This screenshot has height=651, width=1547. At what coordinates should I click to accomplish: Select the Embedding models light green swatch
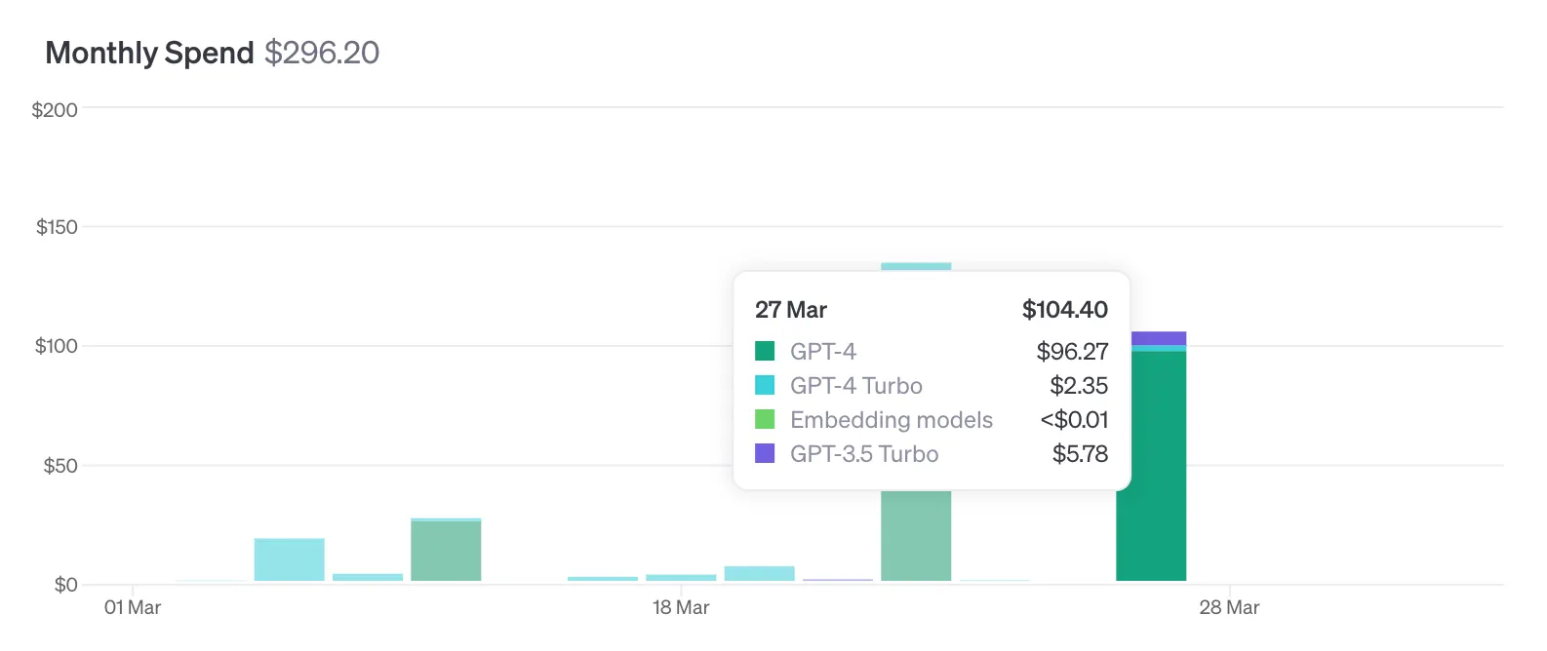pos(765,419)
